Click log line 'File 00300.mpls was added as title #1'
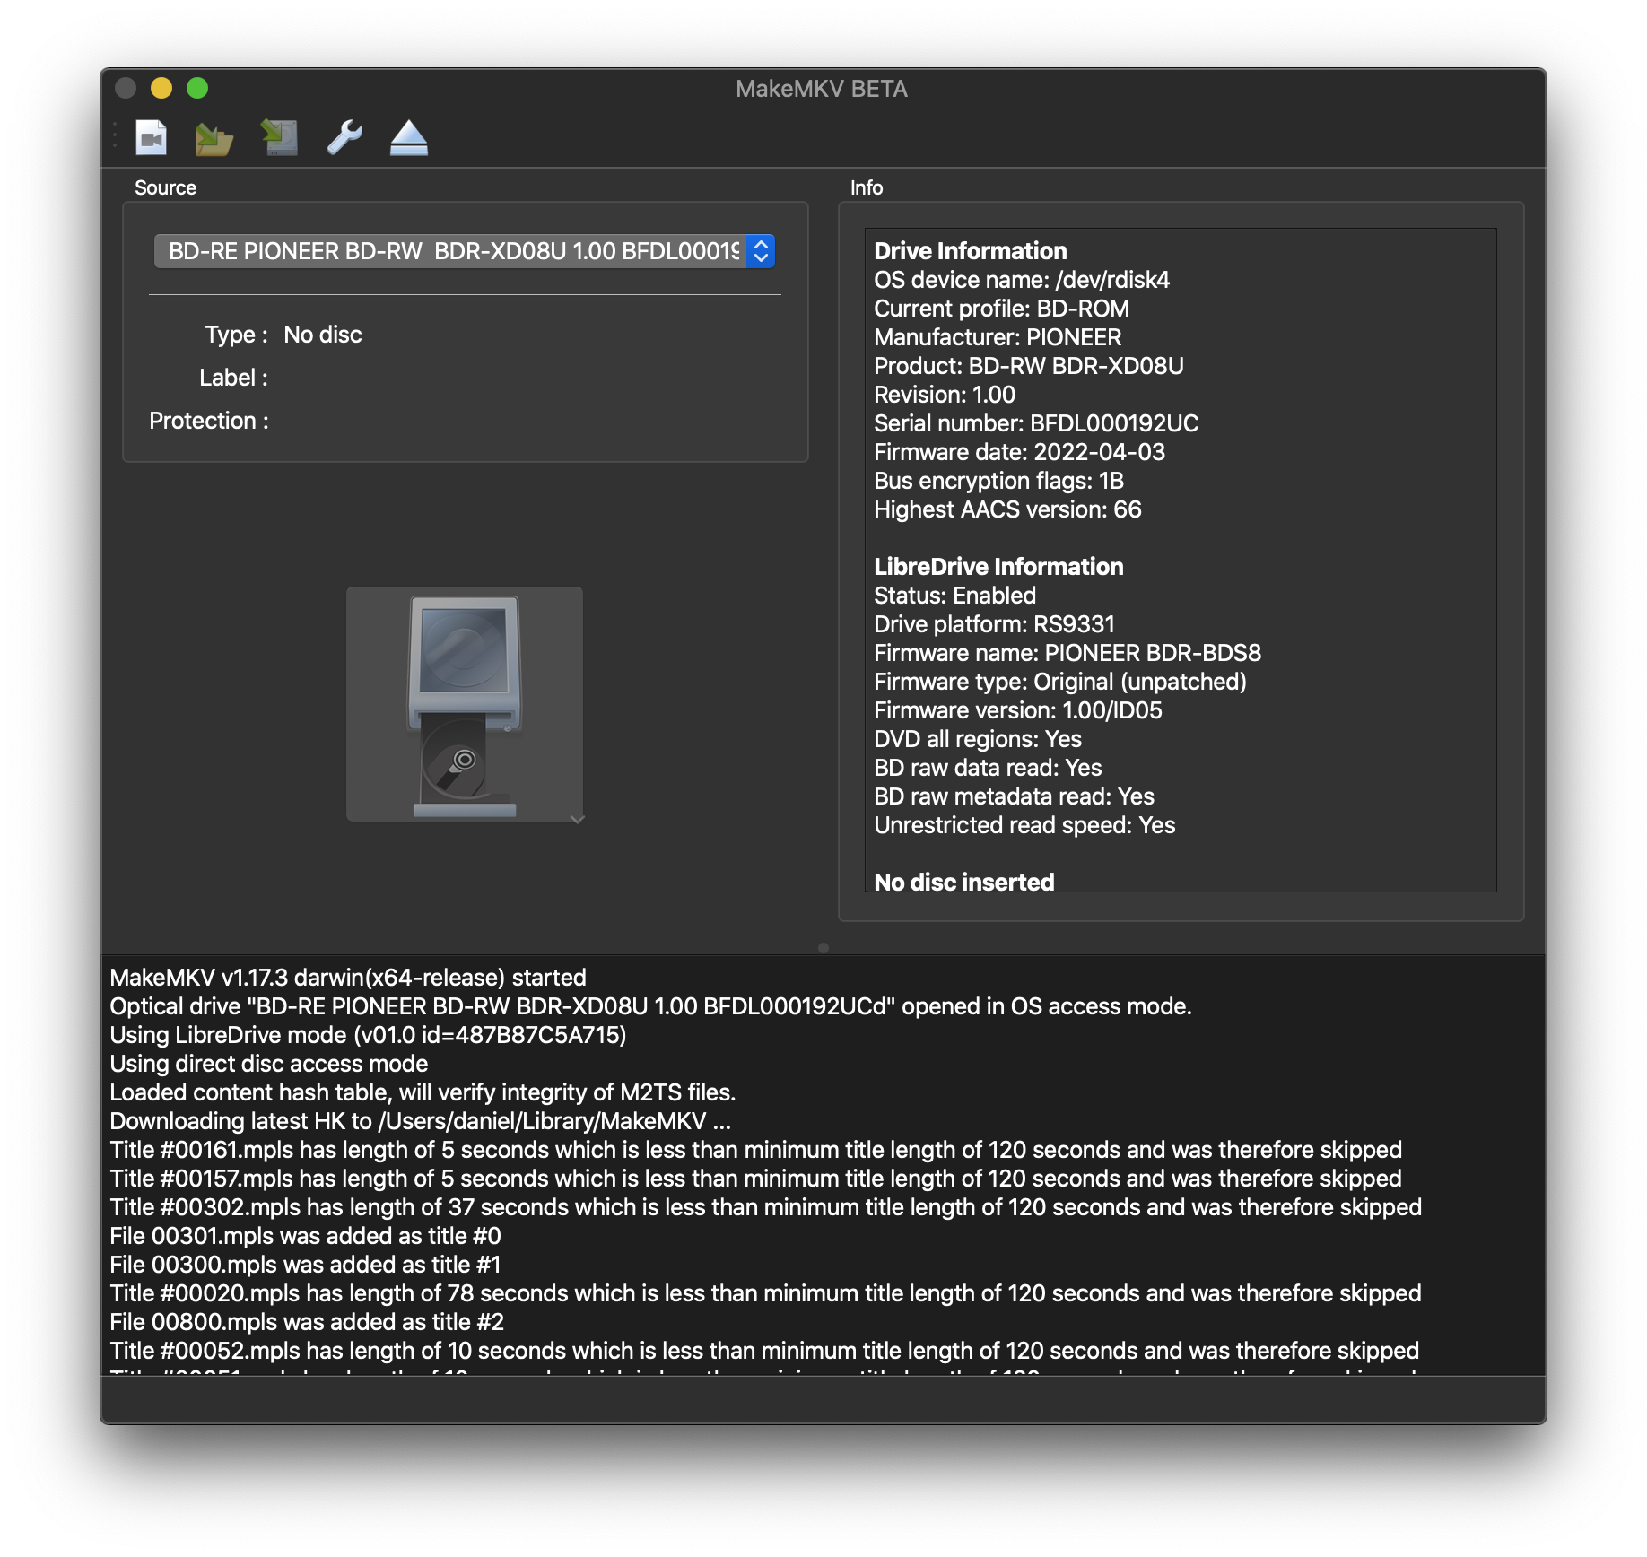 click(305, 1265)
